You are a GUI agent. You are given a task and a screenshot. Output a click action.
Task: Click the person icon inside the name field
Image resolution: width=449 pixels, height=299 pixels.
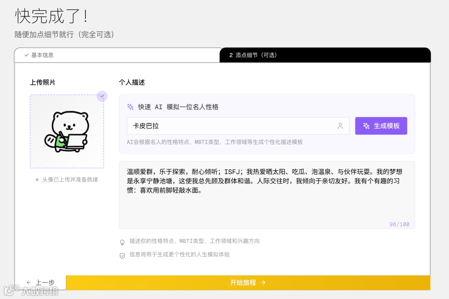coord(340,126)
